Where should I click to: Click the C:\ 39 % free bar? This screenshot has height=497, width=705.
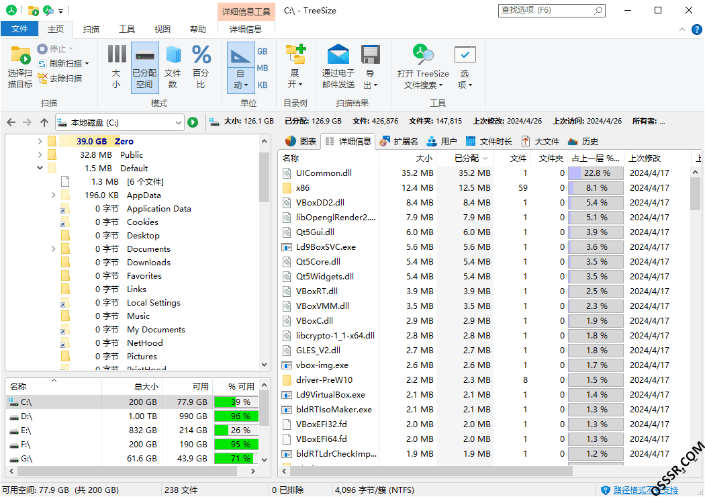coord(236,402)
